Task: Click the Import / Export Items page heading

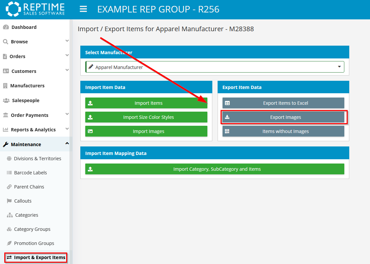Action: pyautogui.click(x=166, y=29)
